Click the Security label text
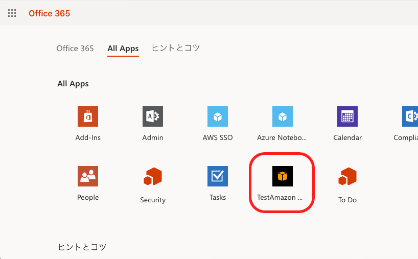 click(153, 200)
